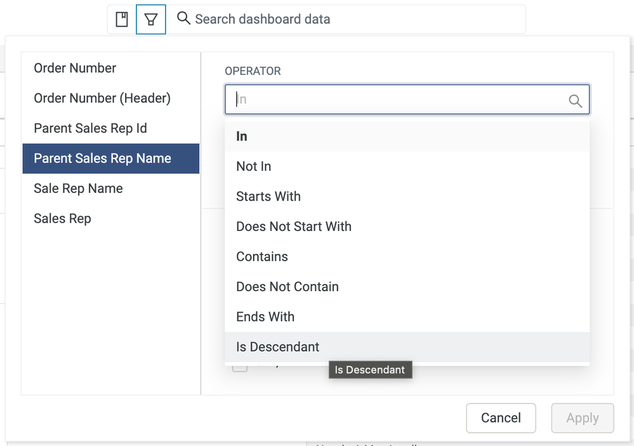Viewport: 634px width, 446px height.
Task: Select "Does Not Start With" operator
Action: (x=294, y=226)
